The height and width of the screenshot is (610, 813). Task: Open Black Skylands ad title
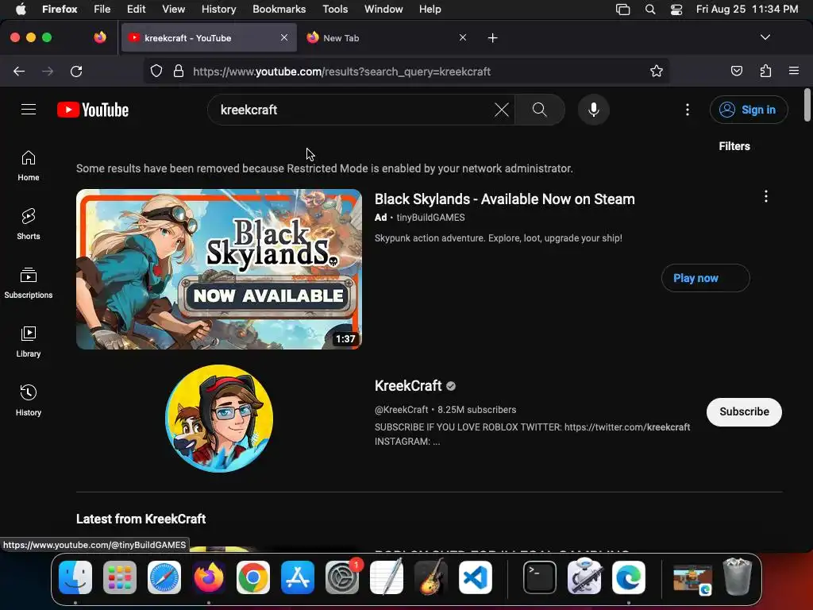pyautogui.click(x=504, y=199)
